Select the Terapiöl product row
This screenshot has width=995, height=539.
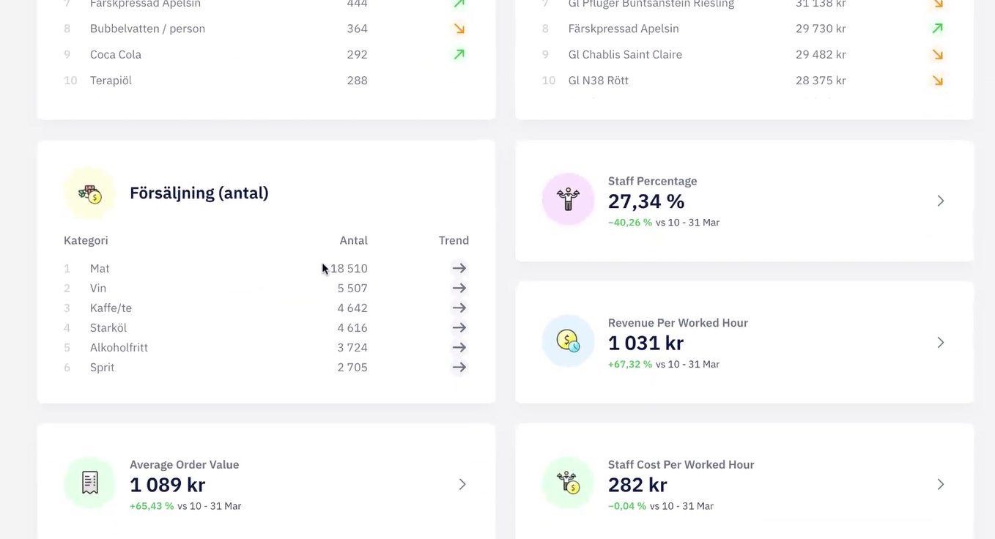pos(266,81)
